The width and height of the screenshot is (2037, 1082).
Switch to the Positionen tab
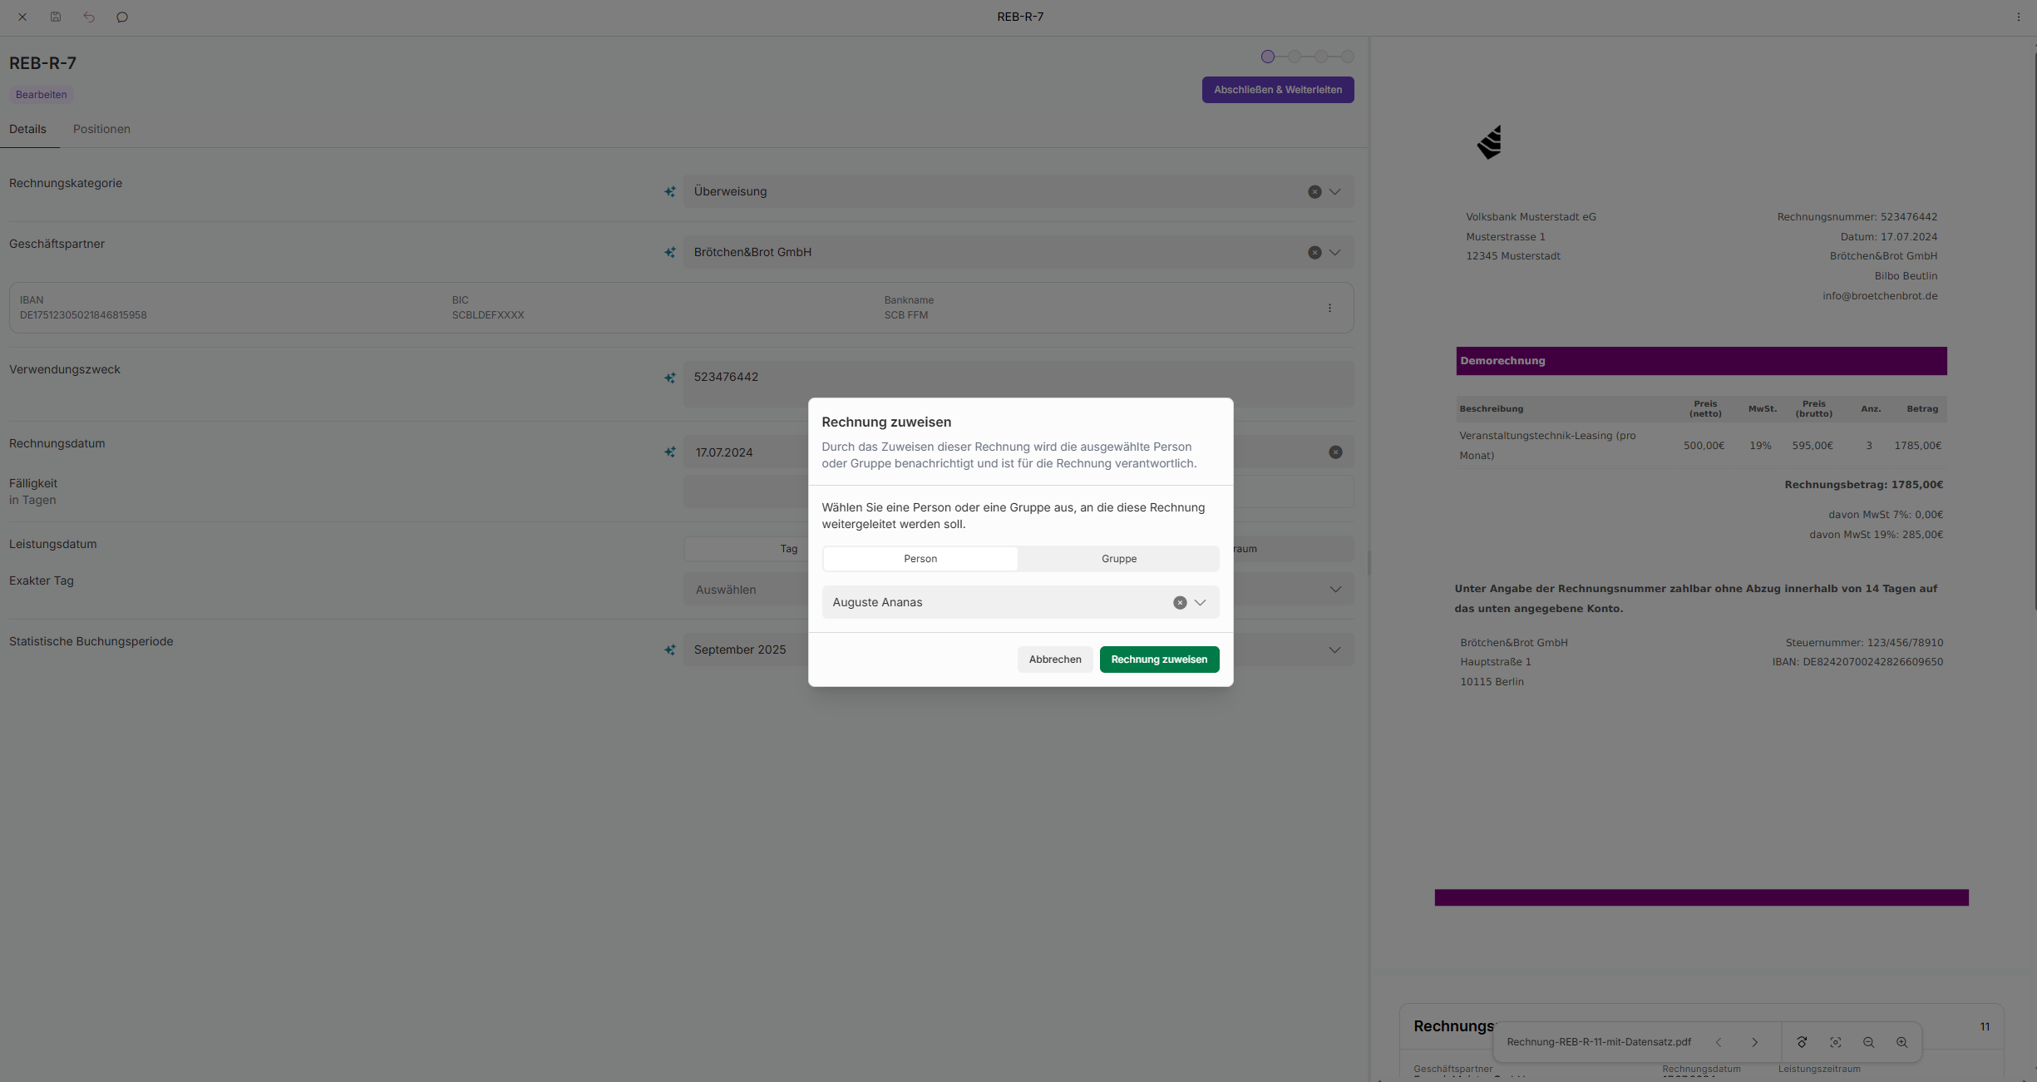(x=101, y=129)
